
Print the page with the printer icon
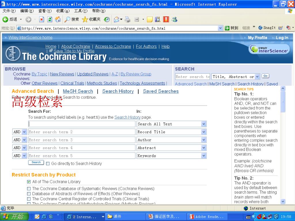[128, 19]
